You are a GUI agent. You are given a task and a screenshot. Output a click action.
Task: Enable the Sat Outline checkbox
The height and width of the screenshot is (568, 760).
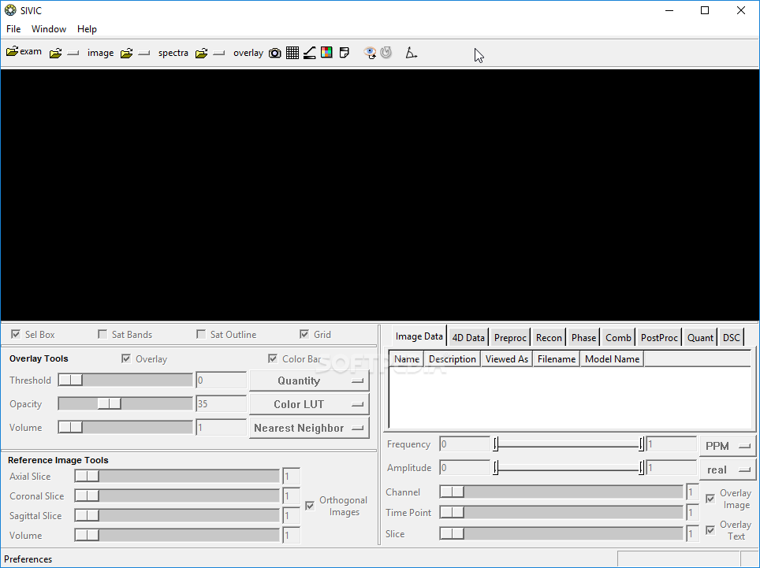201,334
